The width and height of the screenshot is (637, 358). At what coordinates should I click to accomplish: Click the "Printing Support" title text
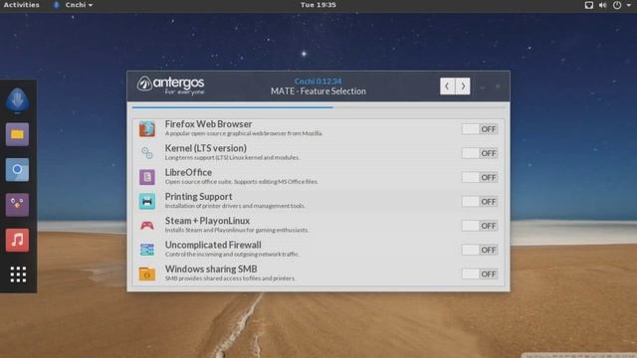[x=199, y=197]
